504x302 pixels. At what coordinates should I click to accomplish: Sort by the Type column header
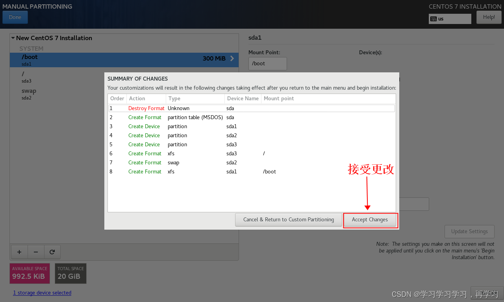click(x=195, y=99)
